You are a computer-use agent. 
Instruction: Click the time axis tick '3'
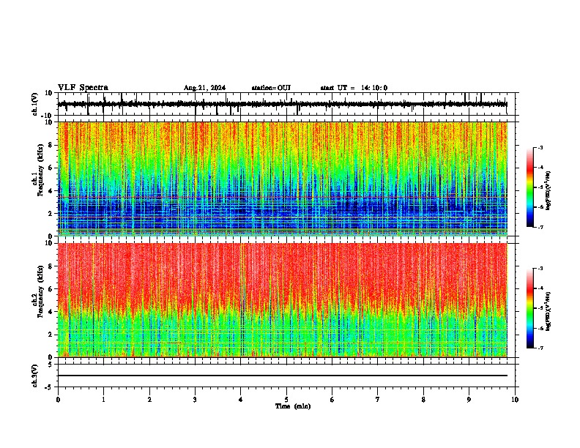point(195,400)
